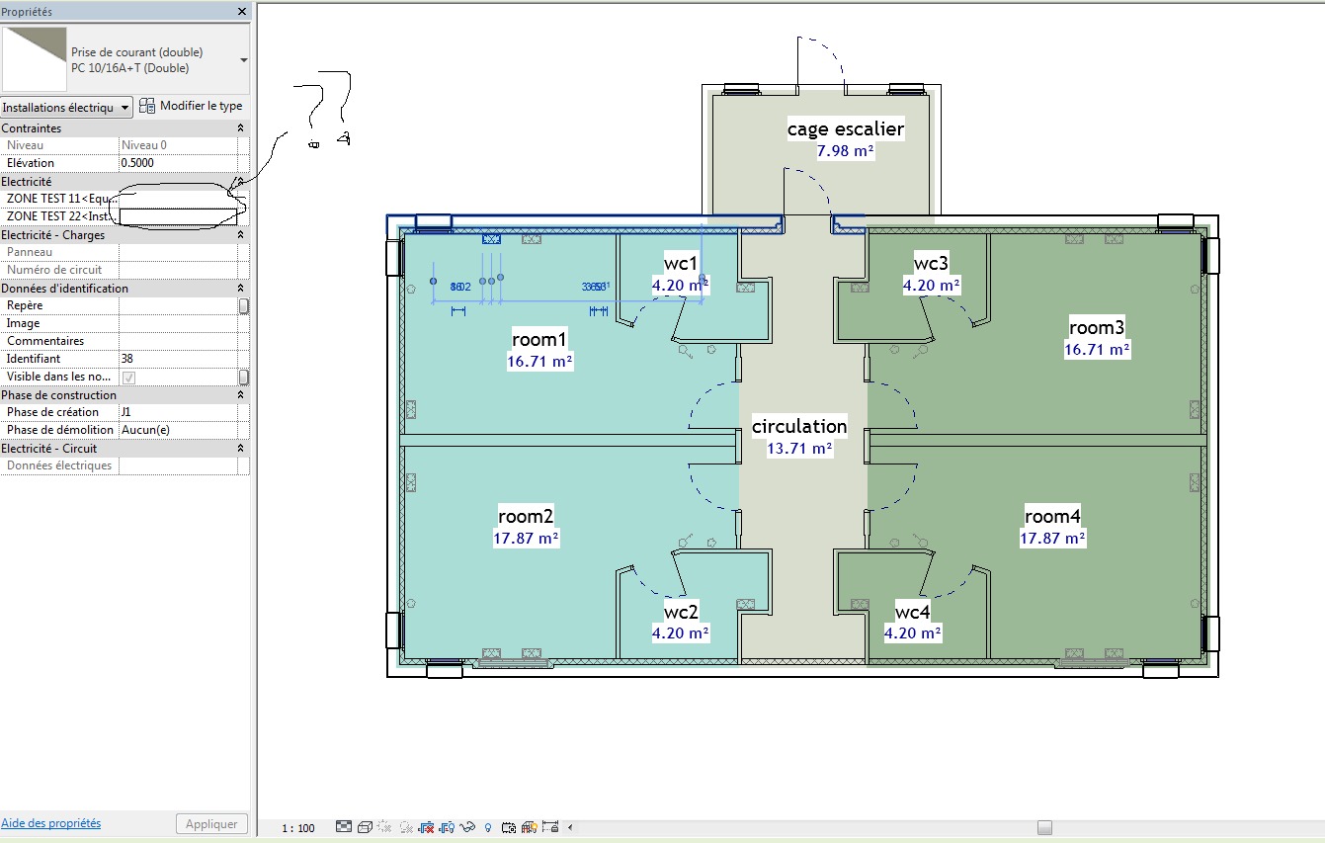The height and width of the screenshot is (843, 1325).
Task: Open the Detail Level icon in view bar
Action: pos(344,826)
